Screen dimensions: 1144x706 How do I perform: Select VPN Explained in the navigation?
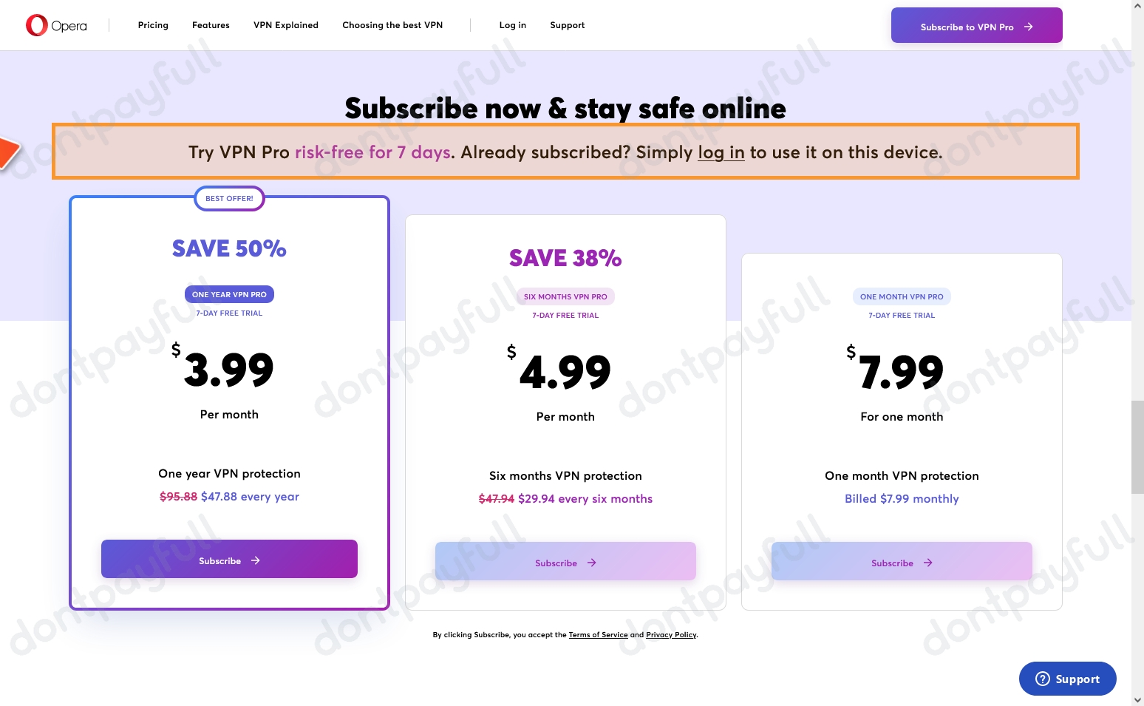[285, 25]
